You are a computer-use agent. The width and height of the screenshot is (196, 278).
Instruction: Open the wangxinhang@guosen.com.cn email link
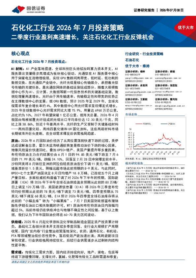[x=139, y=106]
